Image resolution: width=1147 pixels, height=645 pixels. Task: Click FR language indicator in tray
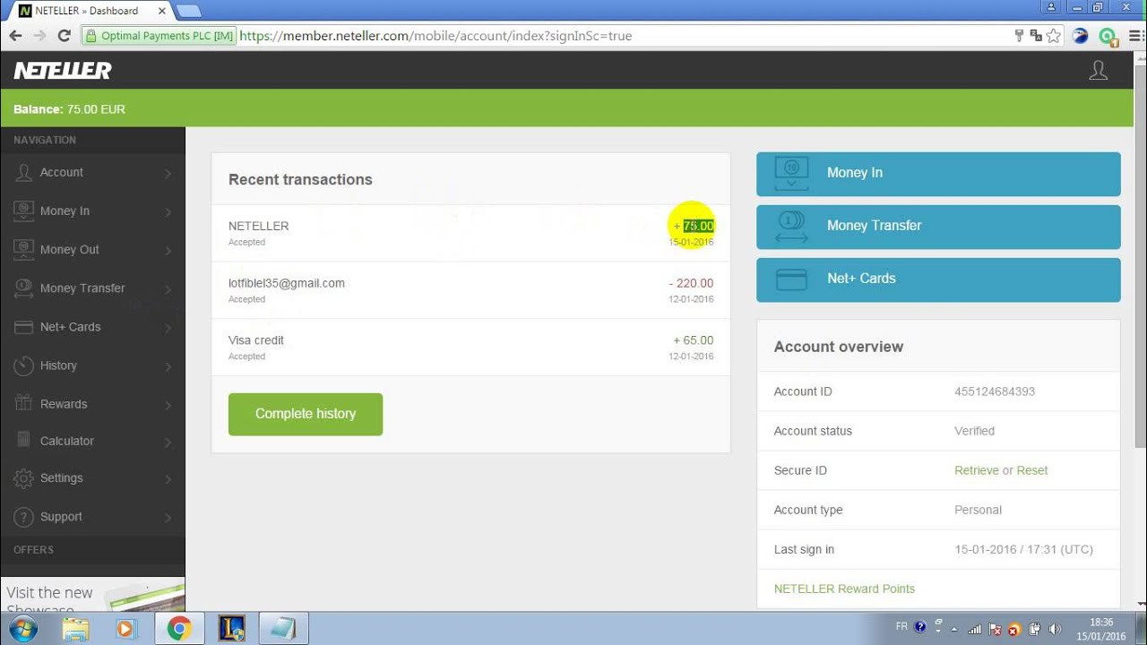tap(901, 626)
